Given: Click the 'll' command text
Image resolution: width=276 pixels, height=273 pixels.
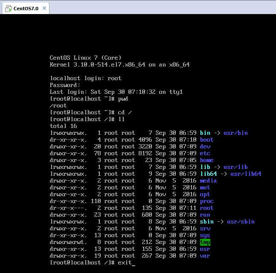Looking at the screenshot, I should [x=121, y=119].
